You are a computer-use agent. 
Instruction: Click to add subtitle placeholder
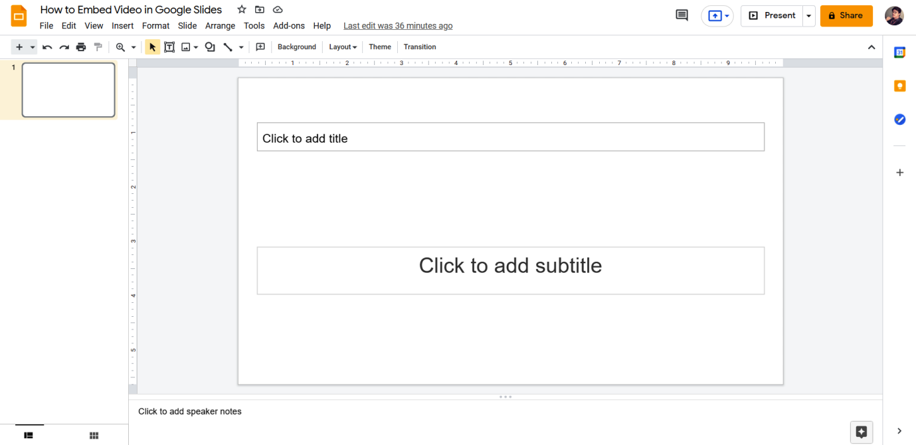[510, 270]
